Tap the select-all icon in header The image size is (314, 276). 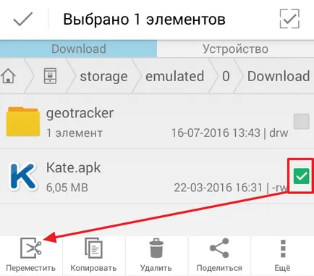(x=289, y=19)
